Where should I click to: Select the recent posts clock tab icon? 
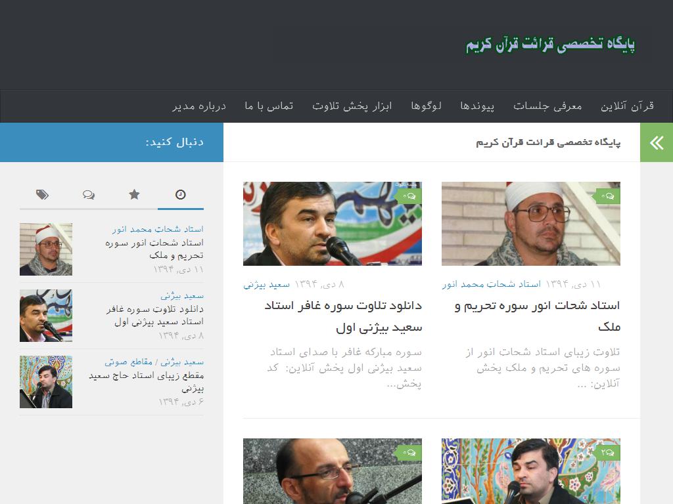(180, 194)
